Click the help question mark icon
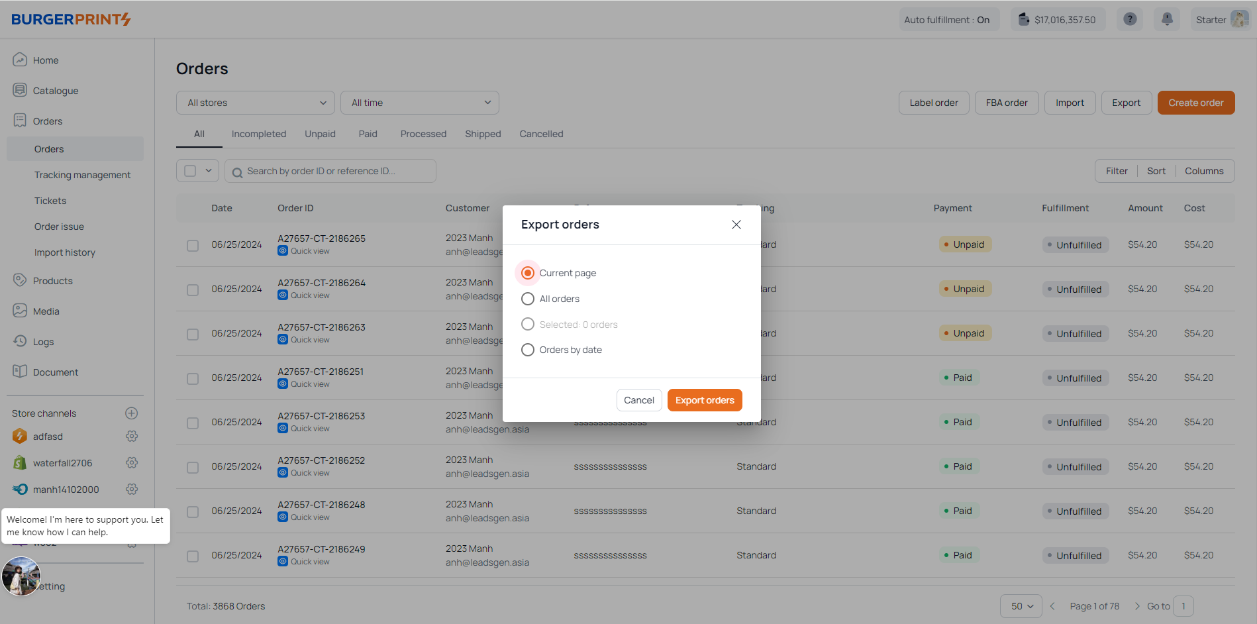 1130,19
